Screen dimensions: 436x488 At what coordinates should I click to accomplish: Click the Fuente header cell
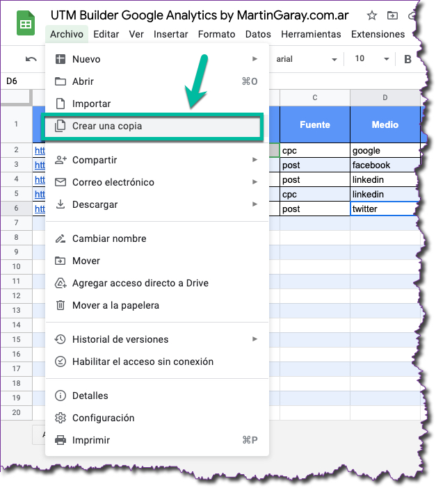click(315, 124)
